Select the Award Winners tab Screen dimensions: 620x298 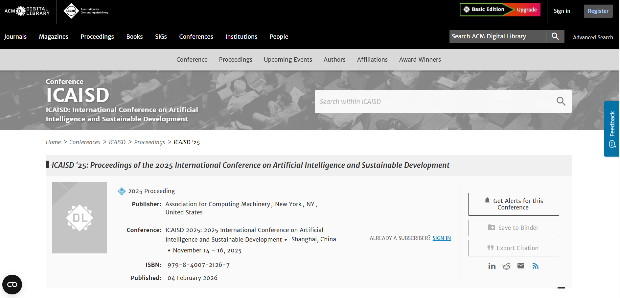click(x=420, y=60)
